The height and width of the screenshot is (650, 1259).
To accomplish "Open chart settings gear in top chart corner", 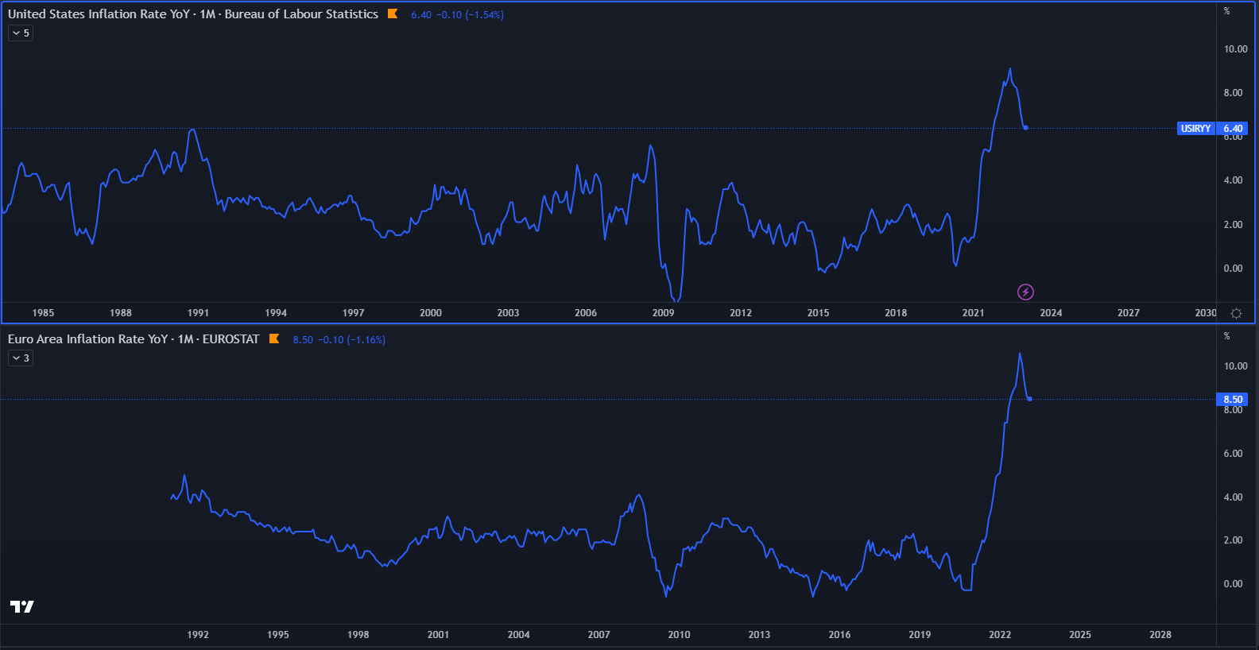I will (1236, 313).
